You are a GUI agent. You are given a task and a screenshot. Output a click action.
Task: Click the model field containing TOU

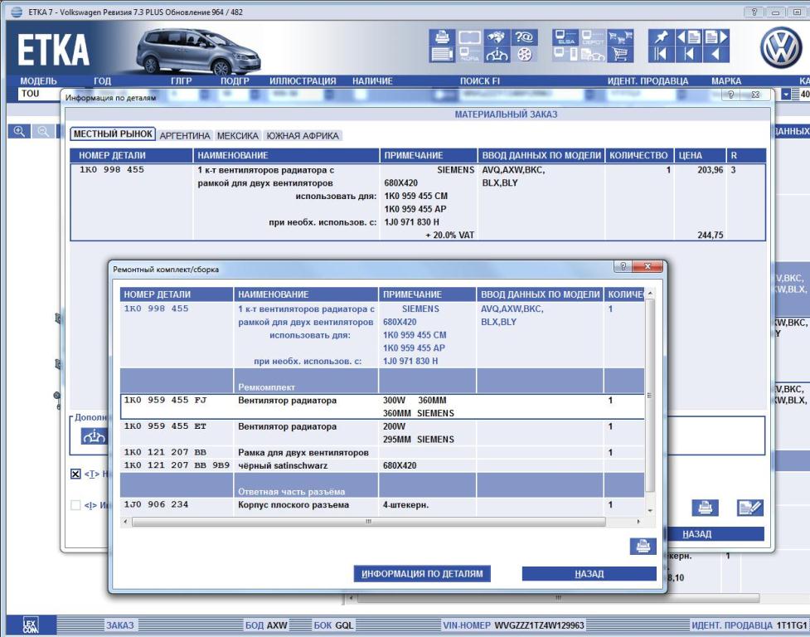[39, 94]
